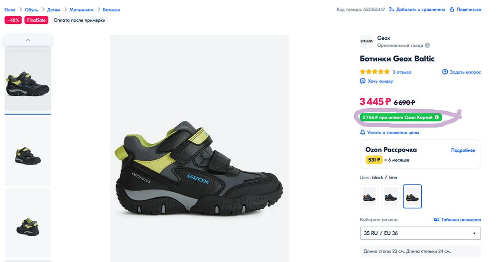Click the discount icon beside 'Хочу скидку'
Image resolution: width=498 pixels, height=262 pixels.
tap(363, 81)
